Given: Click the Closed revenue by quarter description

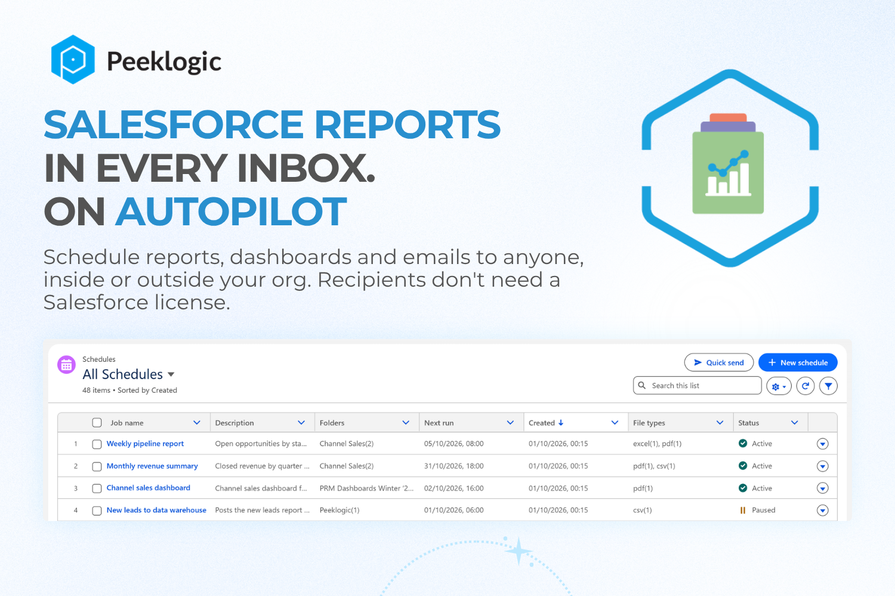Looking at the screenshot, I should pos(263,466).
